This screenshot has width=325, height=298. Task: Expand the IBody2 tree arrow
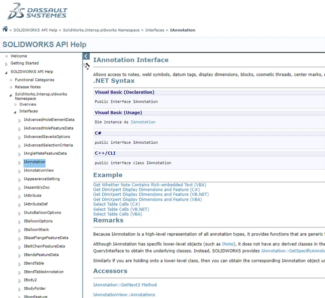coord(20,281)
